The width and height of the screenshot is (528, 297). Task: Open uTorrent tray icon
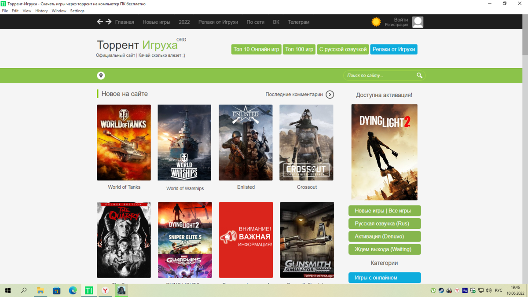click(433, 290)
